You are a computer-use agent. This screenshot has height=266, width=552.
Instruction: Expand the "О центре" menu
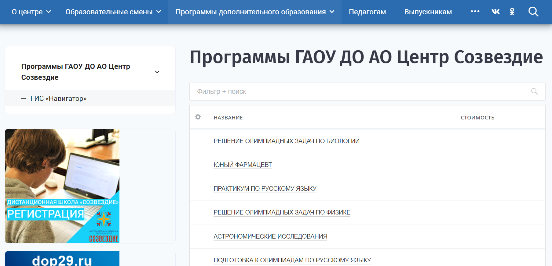(x=31, y=12)
